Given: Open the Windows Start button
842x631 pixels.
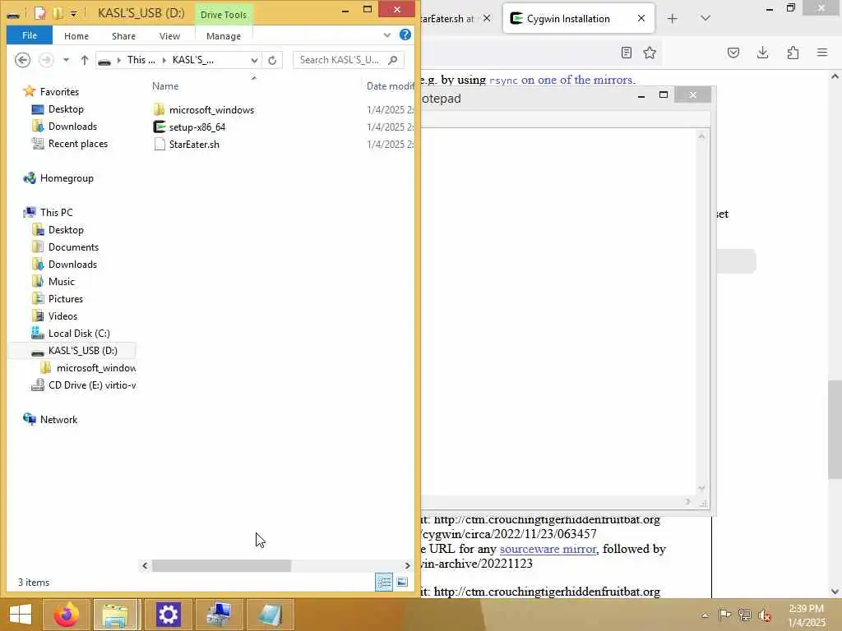Looking at the screenshot, I should click(21, 615).
